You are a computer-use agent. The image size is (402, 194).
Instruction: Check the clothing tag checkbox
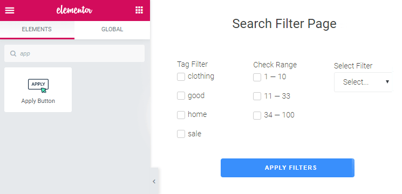pyautogui.click(x=181, y=77)
